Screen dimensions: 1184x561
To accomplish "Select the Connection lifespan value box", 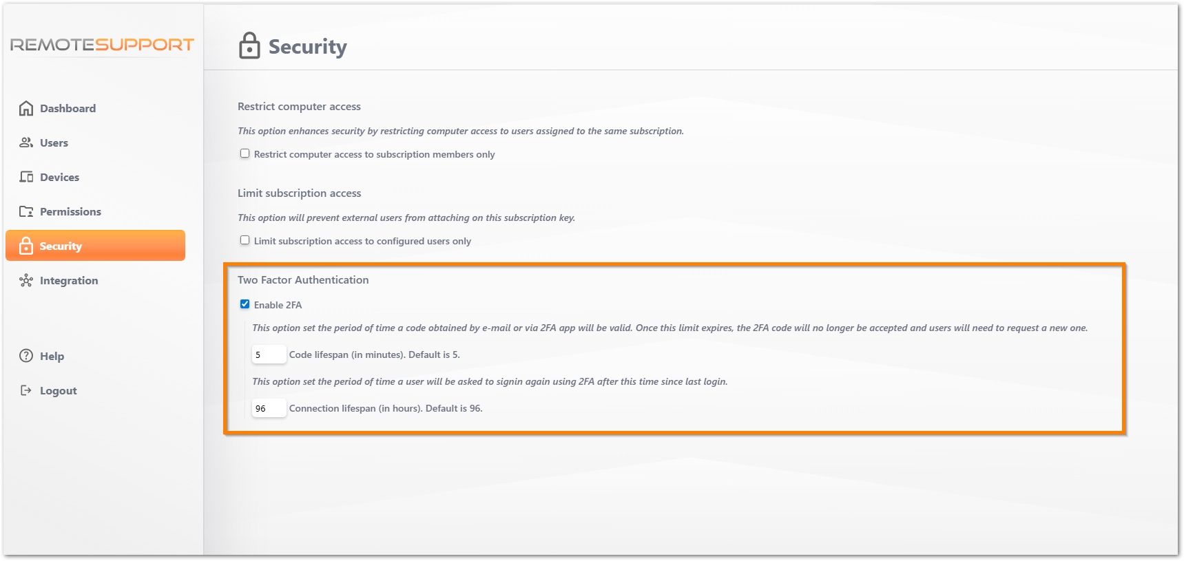I will 269,407.
